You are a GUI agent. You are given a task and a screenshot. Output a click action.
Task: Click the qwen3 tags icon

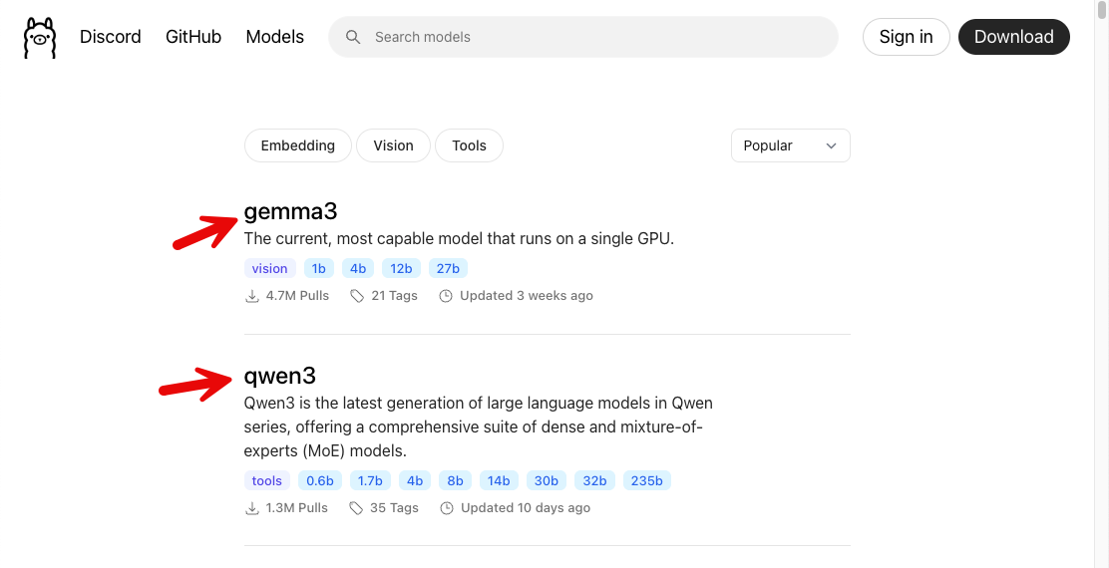pyautogui.click(x=356, y=508)
